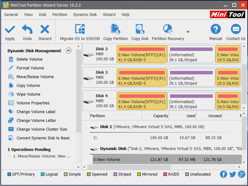Open the Wizard menu
This screenshot has width=248, height=186.
[109, 15]
